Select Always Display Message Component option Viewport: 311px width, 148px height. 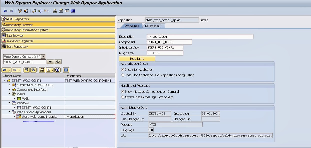123,97
